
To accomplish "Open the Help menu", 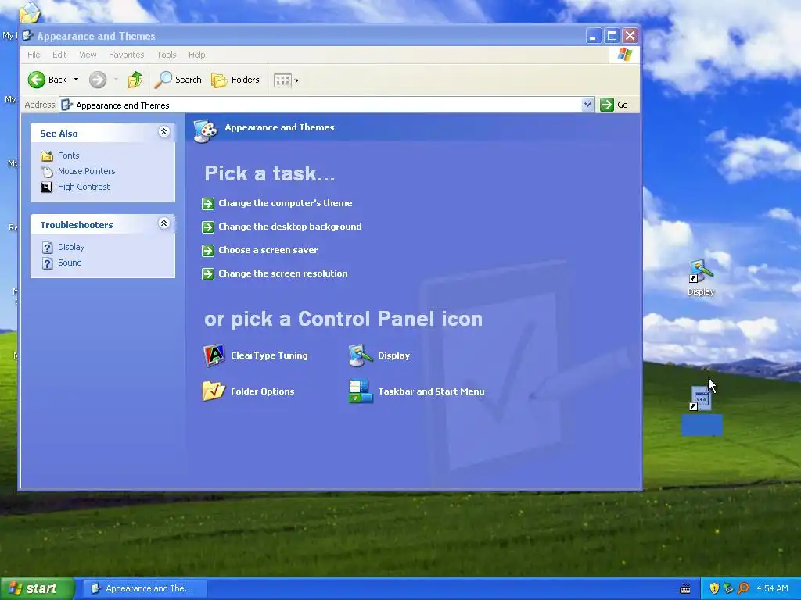I will tap(196, 55).
